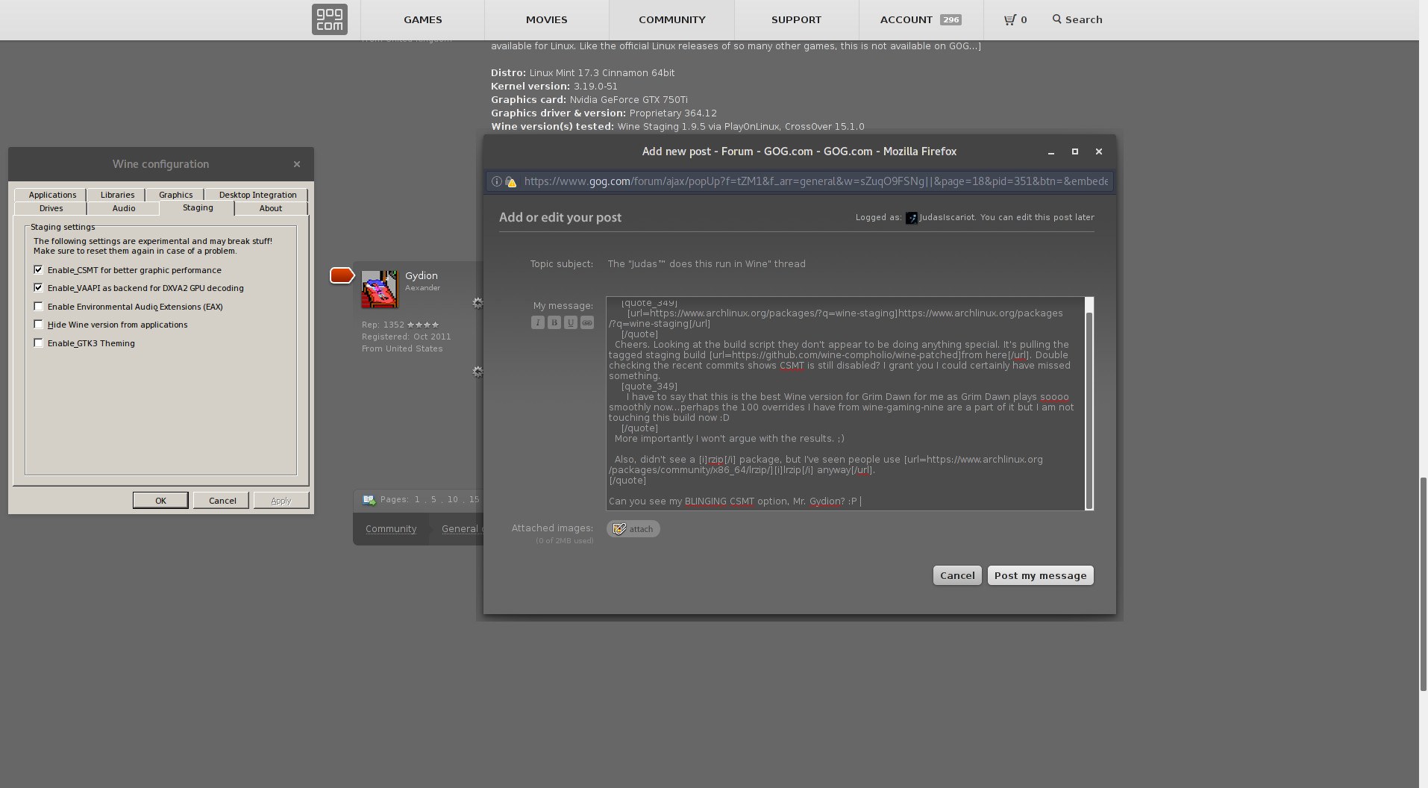
Task: Click the orange post marker beside Gydion
Action: pyautogui.click(x=342, y=275)
